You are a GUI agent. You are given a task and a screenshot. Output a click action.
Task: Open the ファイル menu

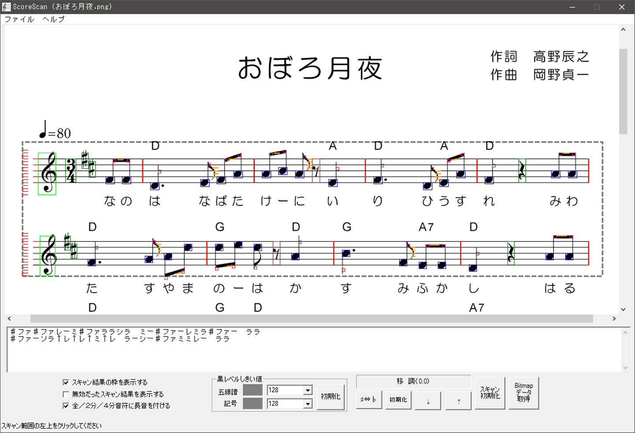pyautogui.click(x=19, y=19)
